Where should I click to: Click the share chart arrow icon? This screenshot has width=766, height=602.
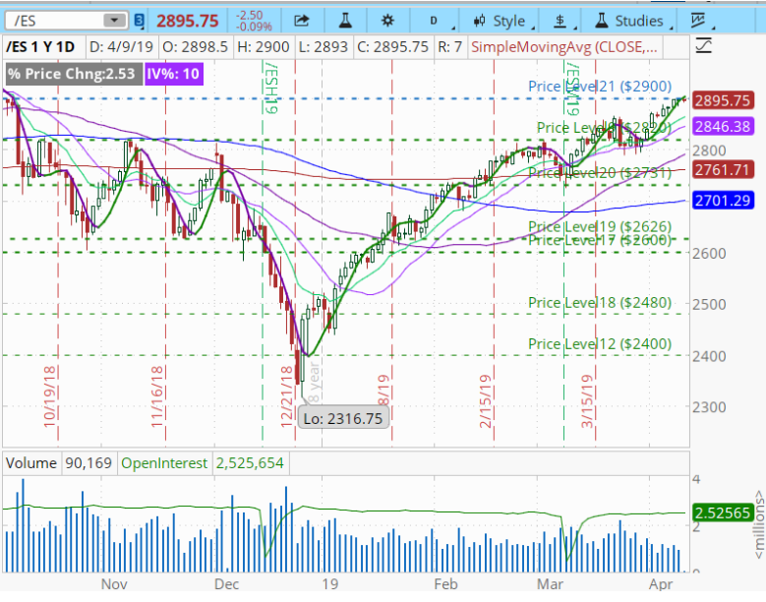point(302,21)
